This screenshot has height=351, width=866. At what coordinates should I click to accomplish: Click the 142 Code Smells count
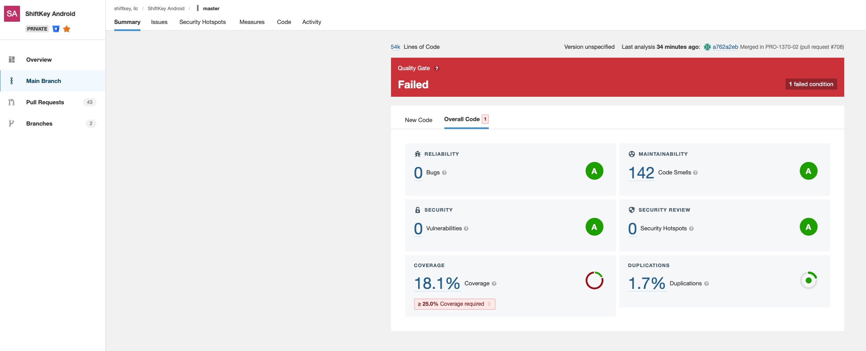click(x=641, y=173)
